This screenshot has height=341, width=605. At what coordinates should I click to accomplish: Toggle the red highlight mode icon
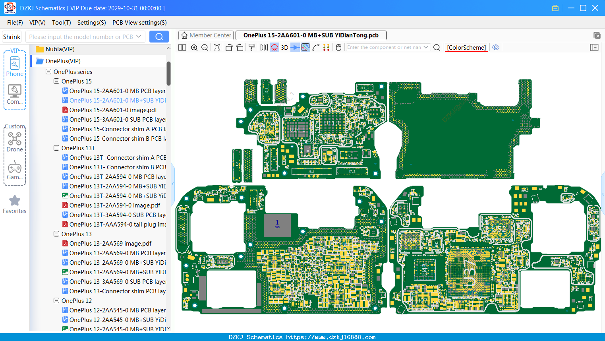(274, 47)
